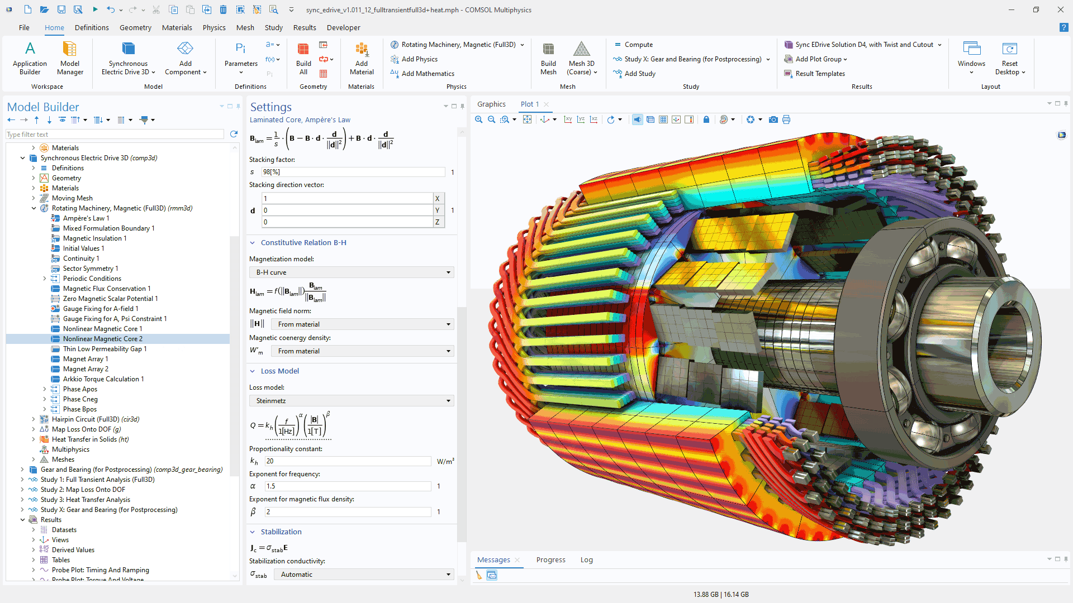
Task: Open the help question mark
Action: 1064,27
